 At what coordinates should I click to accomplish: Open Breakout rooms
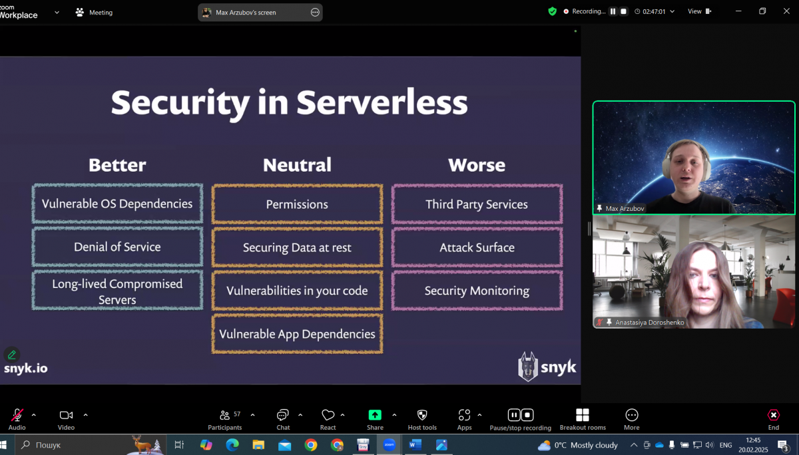point(583,415)
